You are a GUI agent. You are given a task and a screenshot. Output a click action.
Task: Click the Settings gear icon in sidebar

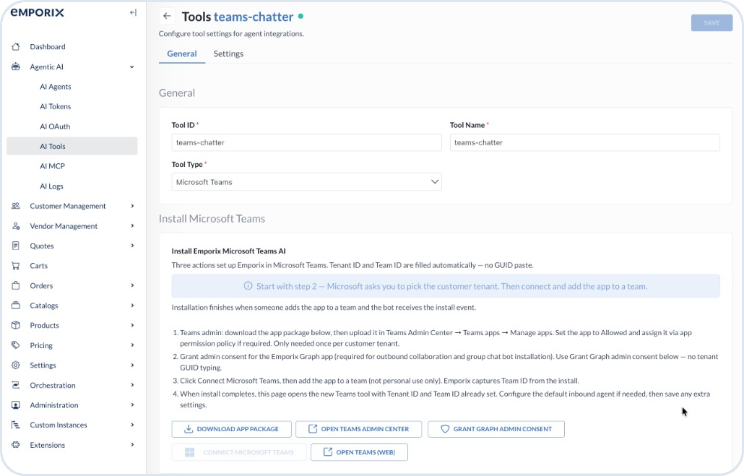[x=16, y=365]
